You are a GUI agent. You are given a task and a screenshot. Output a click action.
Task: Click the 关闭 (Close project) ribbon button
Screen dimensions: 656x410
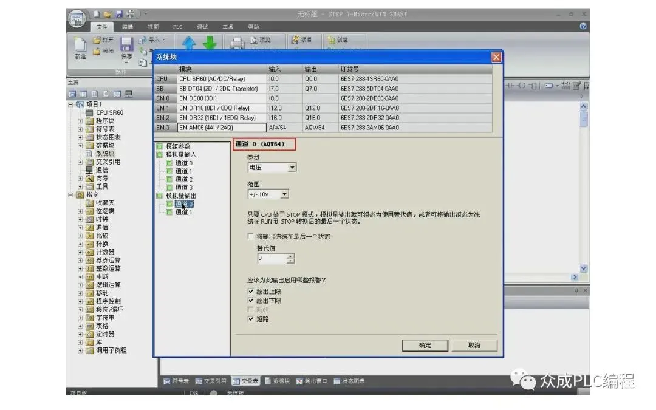[x=103, y=50]
